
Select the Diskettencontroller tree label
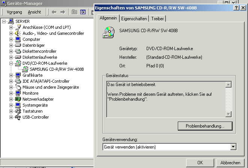click(39, 51)
